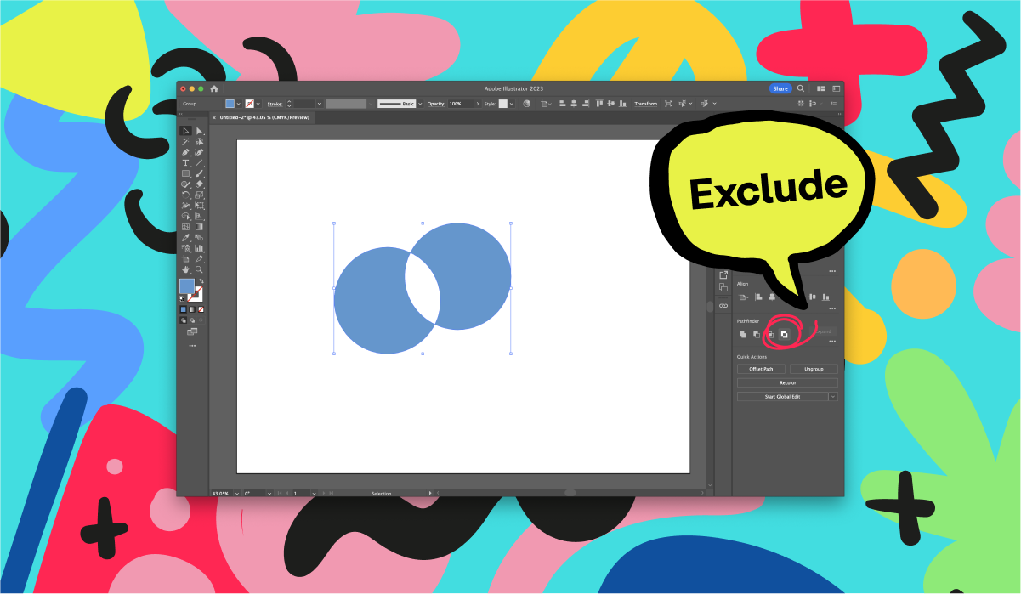Click the blue fill color swatch
Image resolution: width=1021 pixels, height=594 pixels.
(x=188, y=287)
